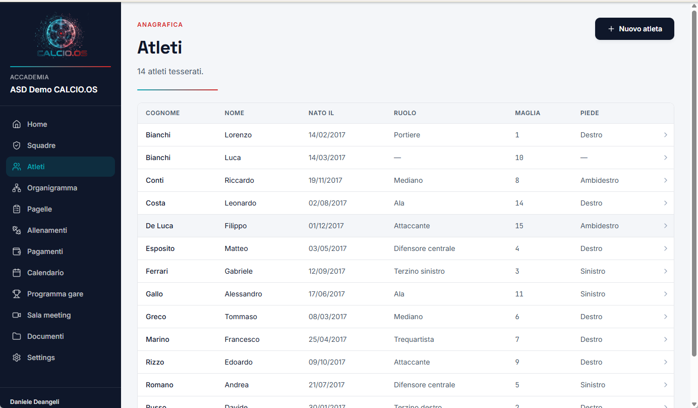Navigate to Pagelle
Image resolution: width=698 pixels, height=408 pixels.
[61, 209]
